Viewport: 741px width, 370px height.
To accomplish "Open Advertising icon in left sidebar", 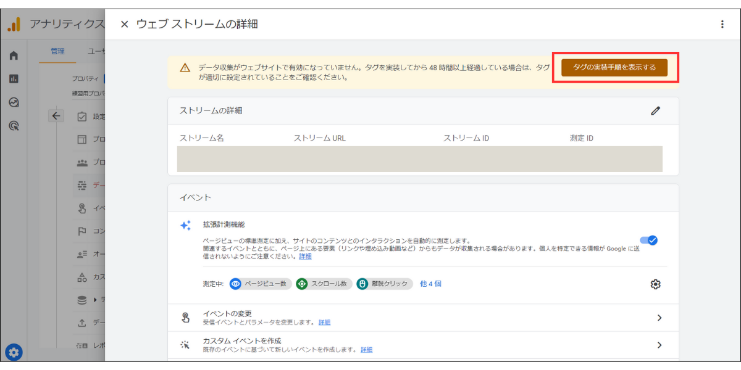I will click(14, 126).
